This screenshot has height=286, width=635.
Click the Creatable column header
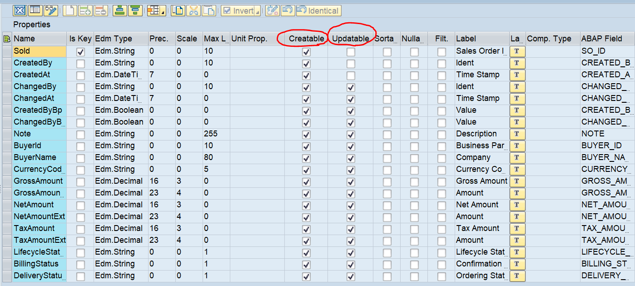click(x=306, y=39)
